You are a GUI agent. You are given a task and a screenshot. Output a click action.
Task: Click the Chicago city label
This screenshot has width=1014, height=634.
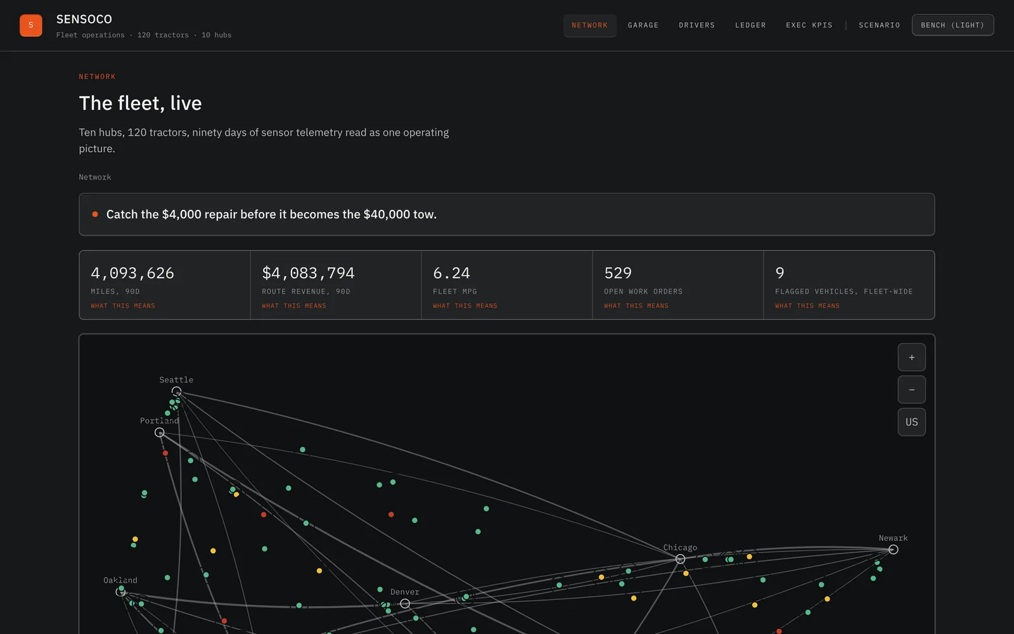pyautogui.click(x=680, y=548)
